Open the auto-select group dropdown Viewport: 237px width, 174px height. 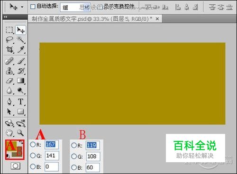pos(75,7)
